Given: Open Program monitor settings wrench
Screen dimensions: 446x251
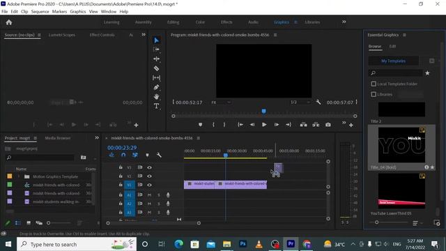Looking at the screenshot, I should (318, 102).
